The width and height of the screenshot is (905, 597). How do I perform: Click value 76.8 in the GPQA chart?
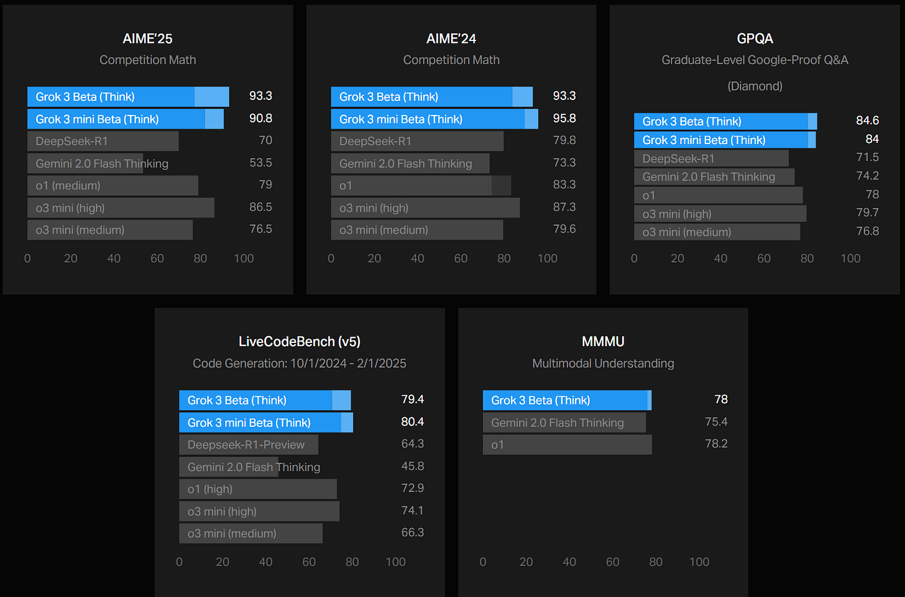pos(867,231)
